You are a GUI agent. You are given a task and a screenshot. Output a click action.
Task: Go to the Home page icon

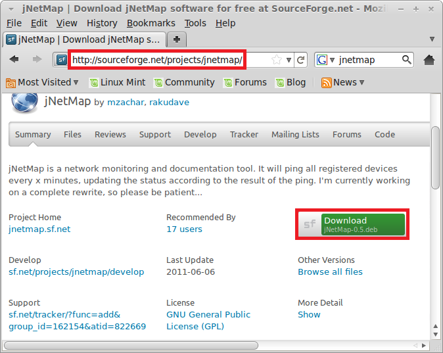429,60
